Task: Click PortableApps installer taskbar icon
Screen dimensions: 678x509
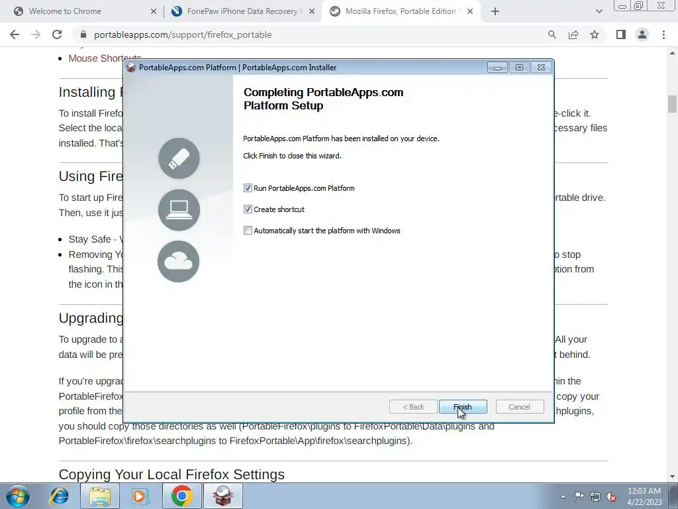Action: pos(222,496)
